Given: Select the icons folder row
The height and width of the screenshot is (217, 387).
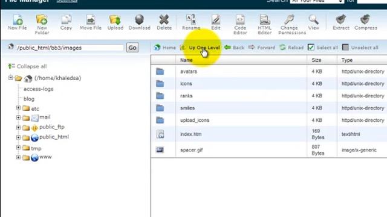Looking at the screenshot, I should tap(268, 84).
